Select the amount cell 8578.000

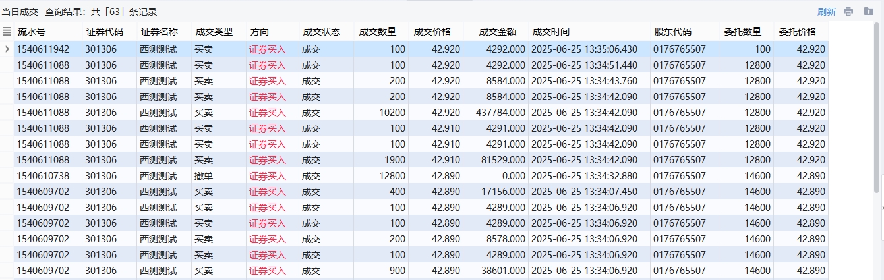pyautogui.click(x=506, y=239)
